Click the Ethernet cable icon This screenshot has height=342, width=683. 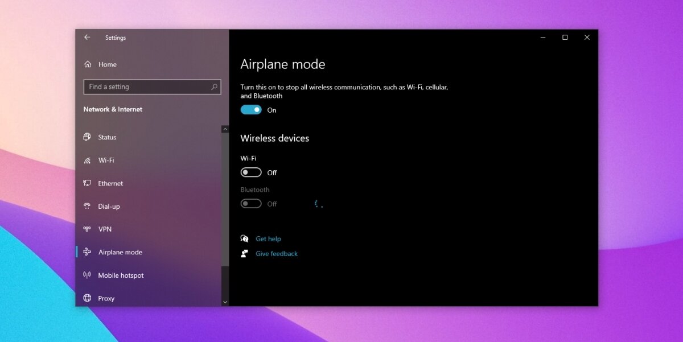(x=87, y=183)
